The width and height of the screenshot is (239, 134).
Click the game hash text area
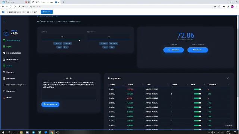click(x=69, y=90)
